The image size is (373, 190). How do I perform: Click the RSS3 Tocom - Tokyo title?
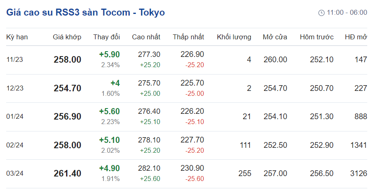click(85, 12)
